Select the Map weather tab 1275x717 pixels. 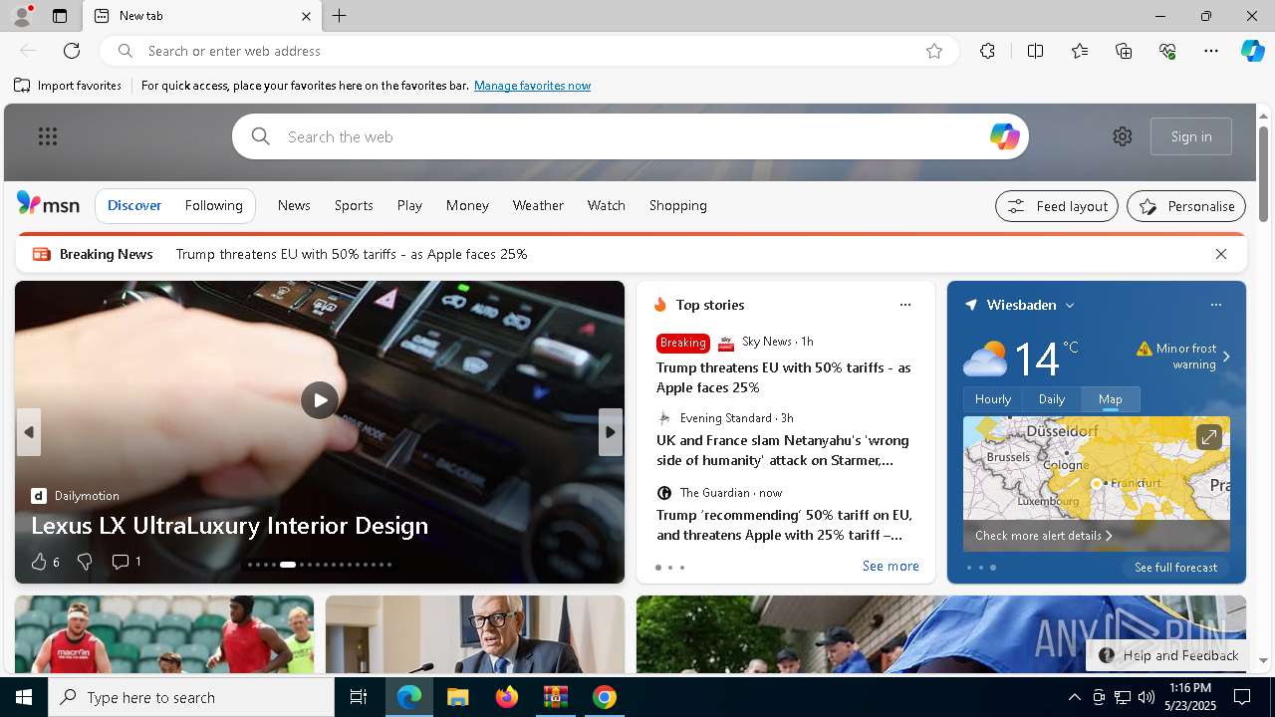coord(1111,398)
